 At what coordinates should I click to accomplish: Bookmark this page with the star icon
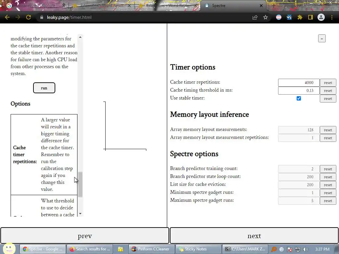pos(266,17)
